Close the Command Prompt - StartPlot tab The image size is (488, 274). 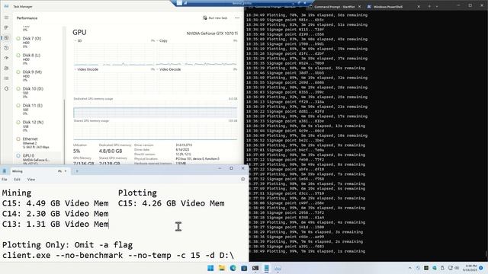click(359, 7)
